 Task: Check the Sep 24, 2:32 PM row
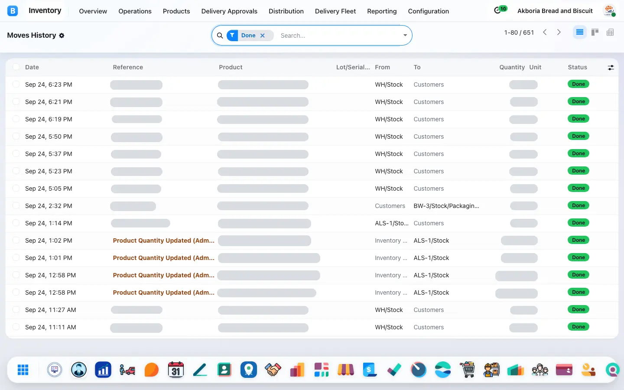pyautogui.click(x=16, y=205)
